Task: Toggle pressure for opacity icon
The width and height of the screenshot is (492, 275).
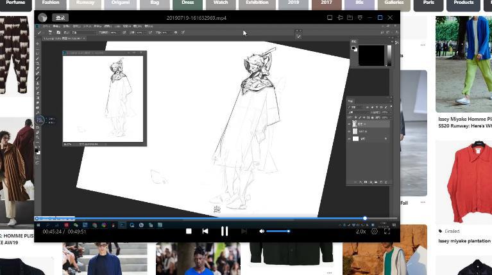Action: coord(124,33)
